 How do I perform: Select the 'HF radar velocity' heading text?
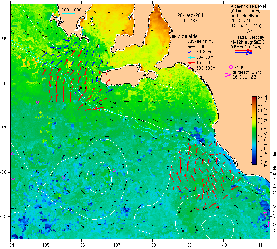[x=248, y=37]
